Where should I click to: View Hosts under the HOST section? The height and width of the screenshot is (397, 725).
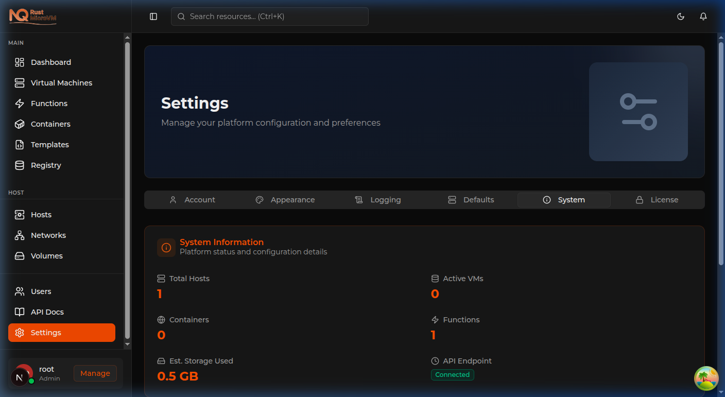tap(41, 214)
